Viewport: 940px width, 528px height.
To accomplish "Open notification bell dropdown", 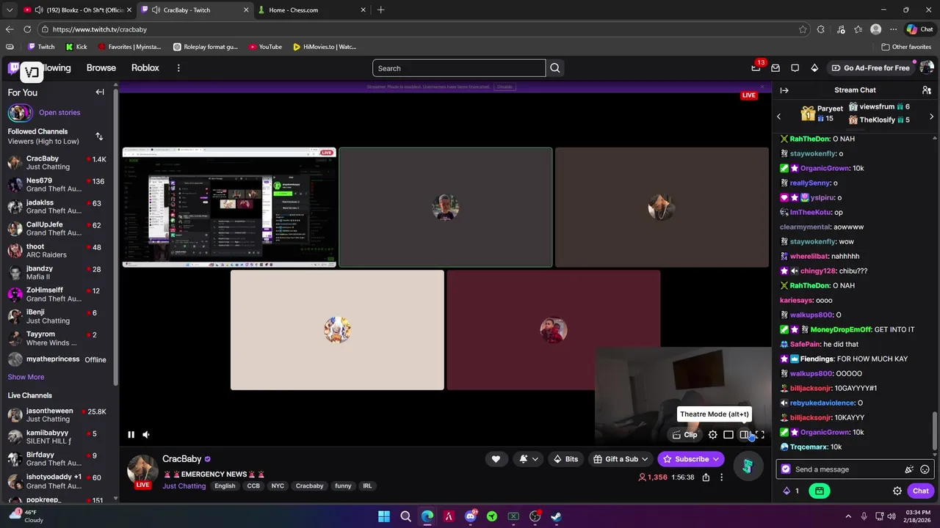I will pyautogui.click(x=529, y=459).
